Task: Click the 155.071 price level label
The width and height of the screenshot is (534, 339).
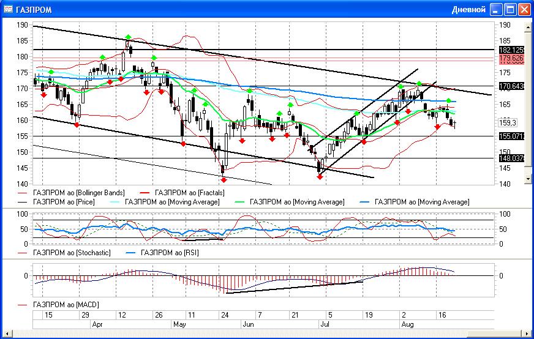Action: click(512, 136)
